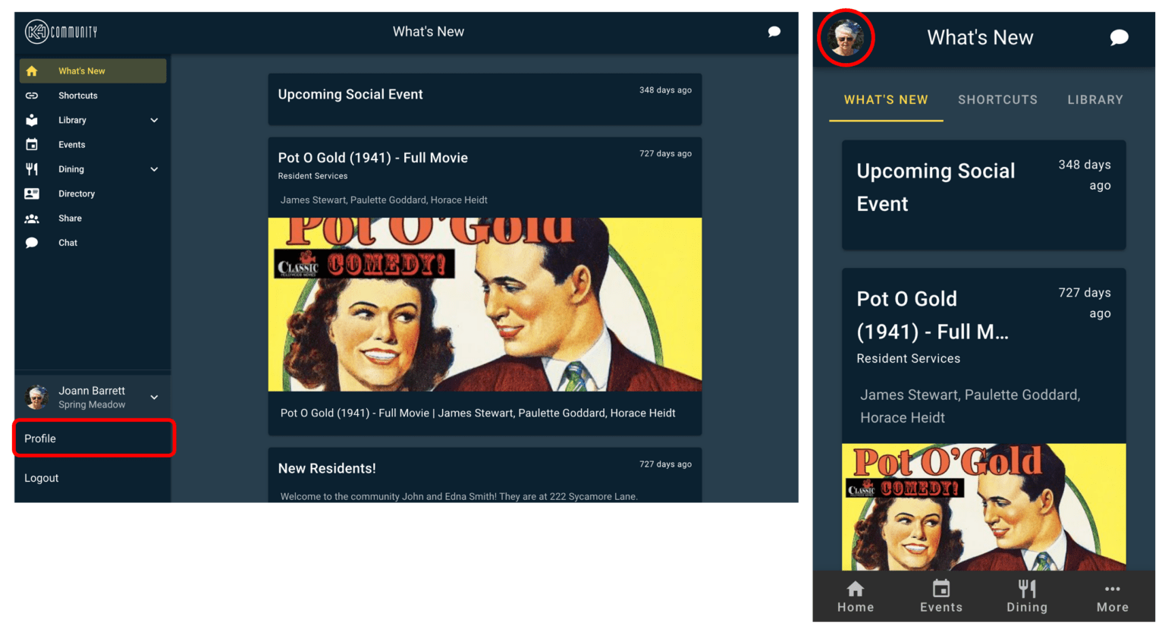1165x632 pixels.
Task: Tap the circled profile avatar in mobile header
Action: pyautogui.click(x=846, y=37)
